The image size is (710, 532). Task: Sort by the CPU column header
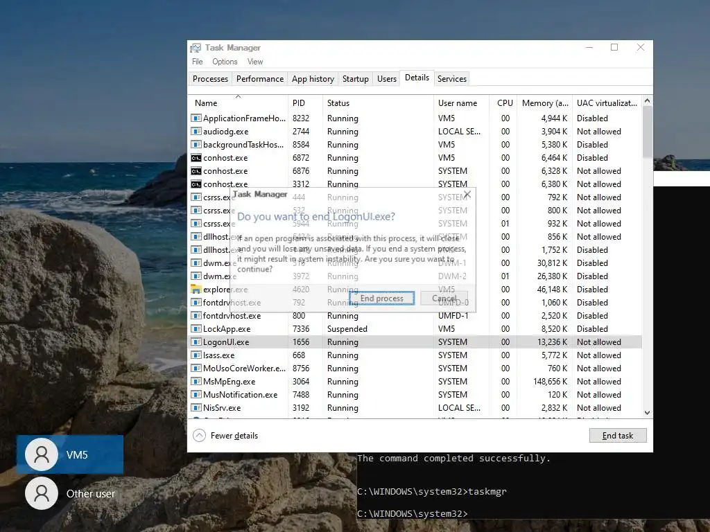[x=504, y=103]
